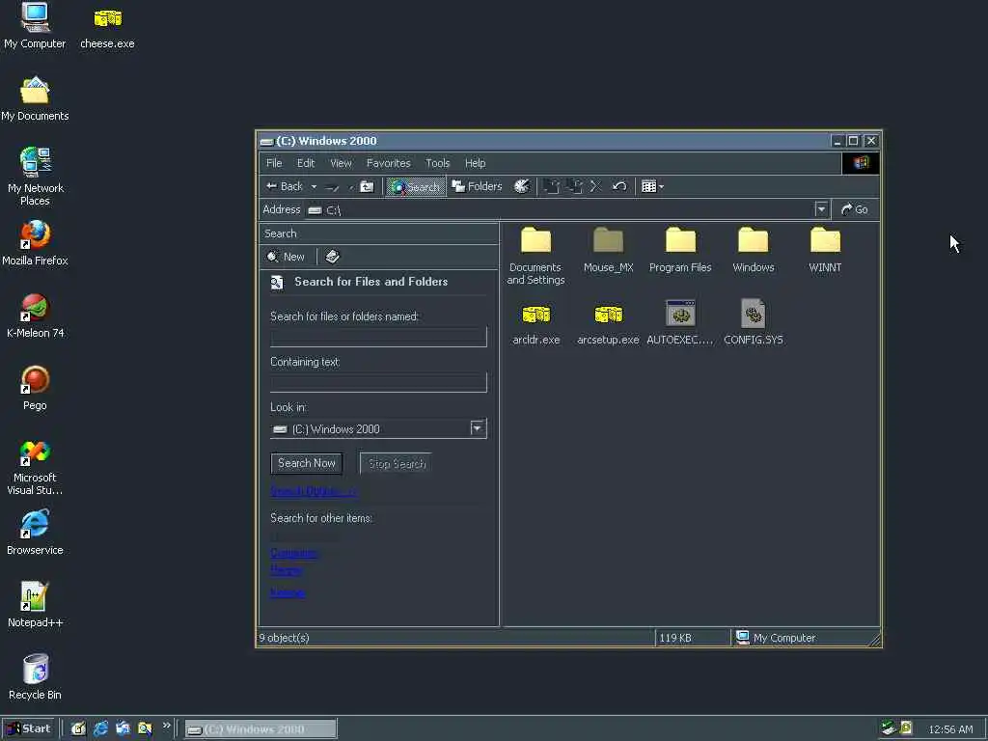
Task: Open the Edit menu
Action: click(306, 163)
